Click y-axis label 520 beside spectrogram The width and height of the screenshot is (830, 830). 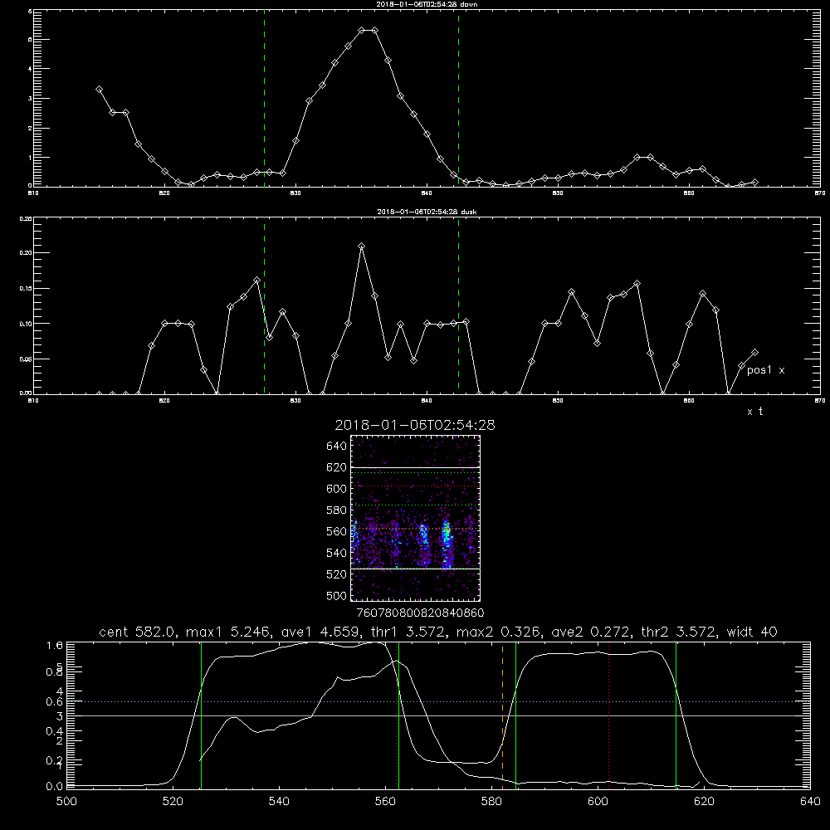tap(337, 574)
